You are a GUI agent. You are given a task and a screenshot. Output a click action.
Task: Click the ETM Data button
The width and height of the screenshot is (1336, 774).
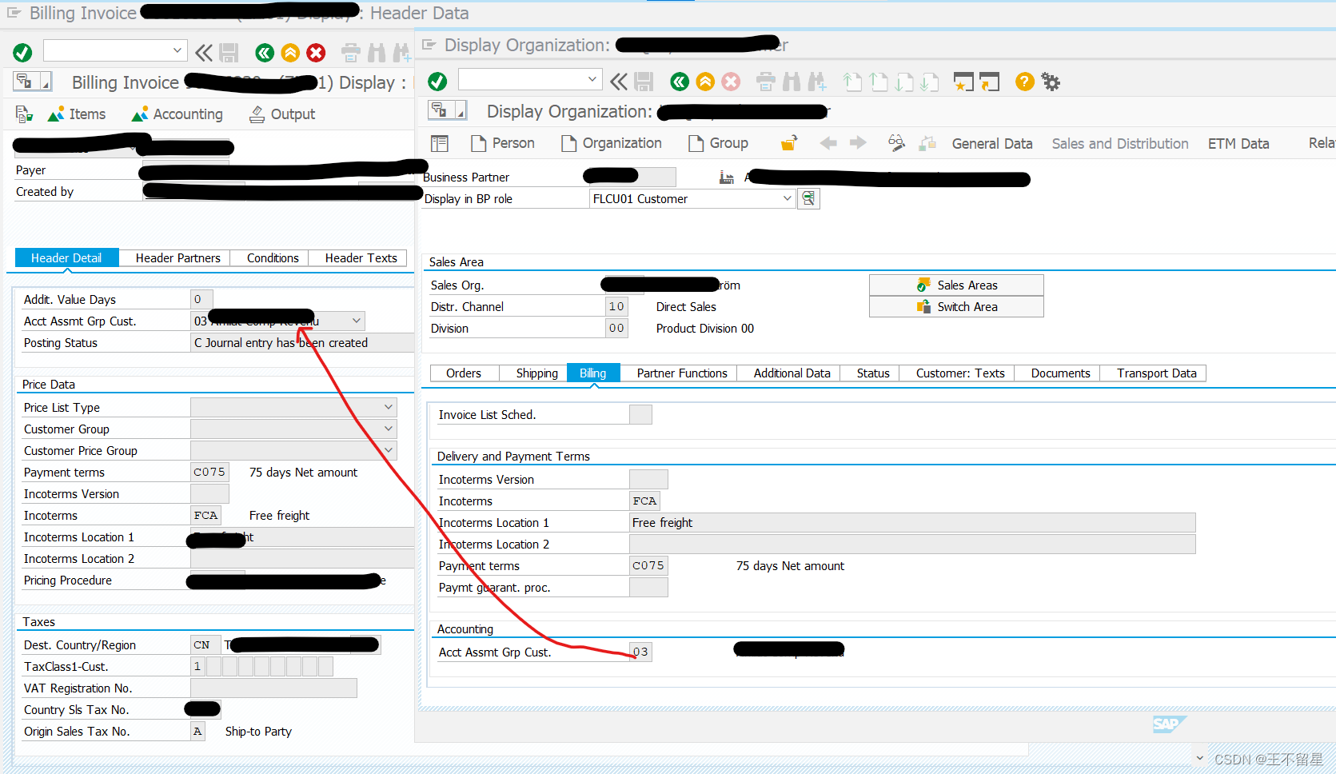click(x=1238, y=144)
